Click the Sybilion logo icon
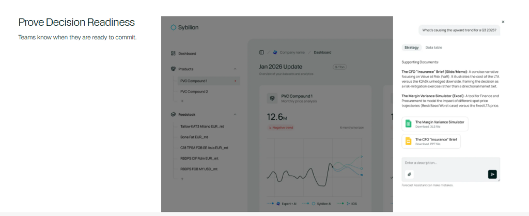This screenshot has width=529, height=216. click(173, 27)
